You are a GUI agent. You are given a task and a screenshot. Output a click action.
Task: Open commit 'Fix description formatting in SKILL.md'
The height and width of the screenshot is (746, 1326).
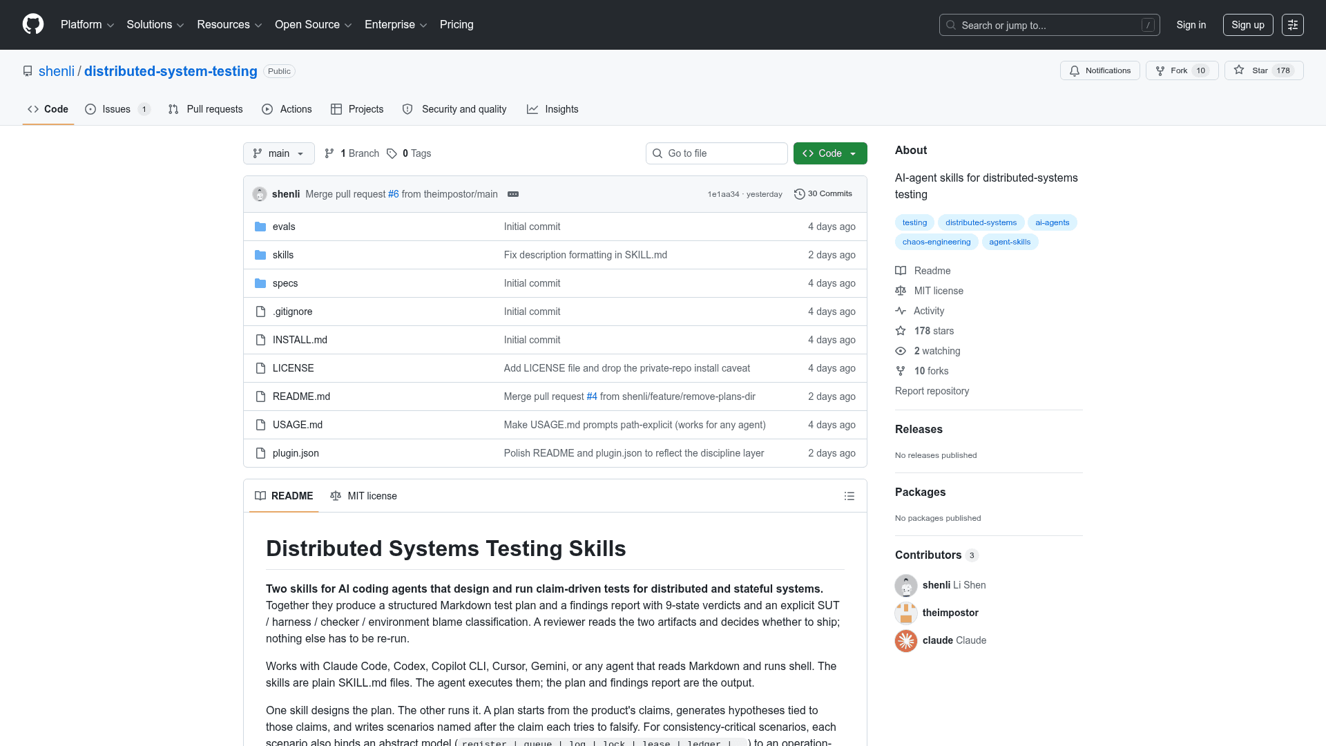(x=586, y=255)
